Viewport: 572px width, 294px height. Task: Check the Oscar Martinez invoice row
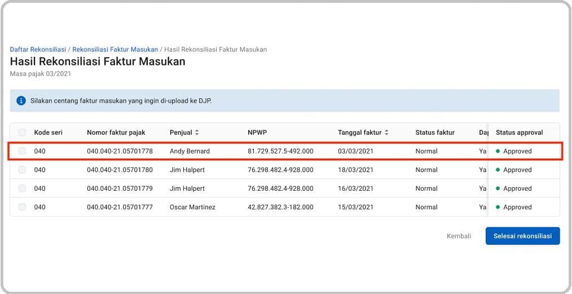click(22, 207)
